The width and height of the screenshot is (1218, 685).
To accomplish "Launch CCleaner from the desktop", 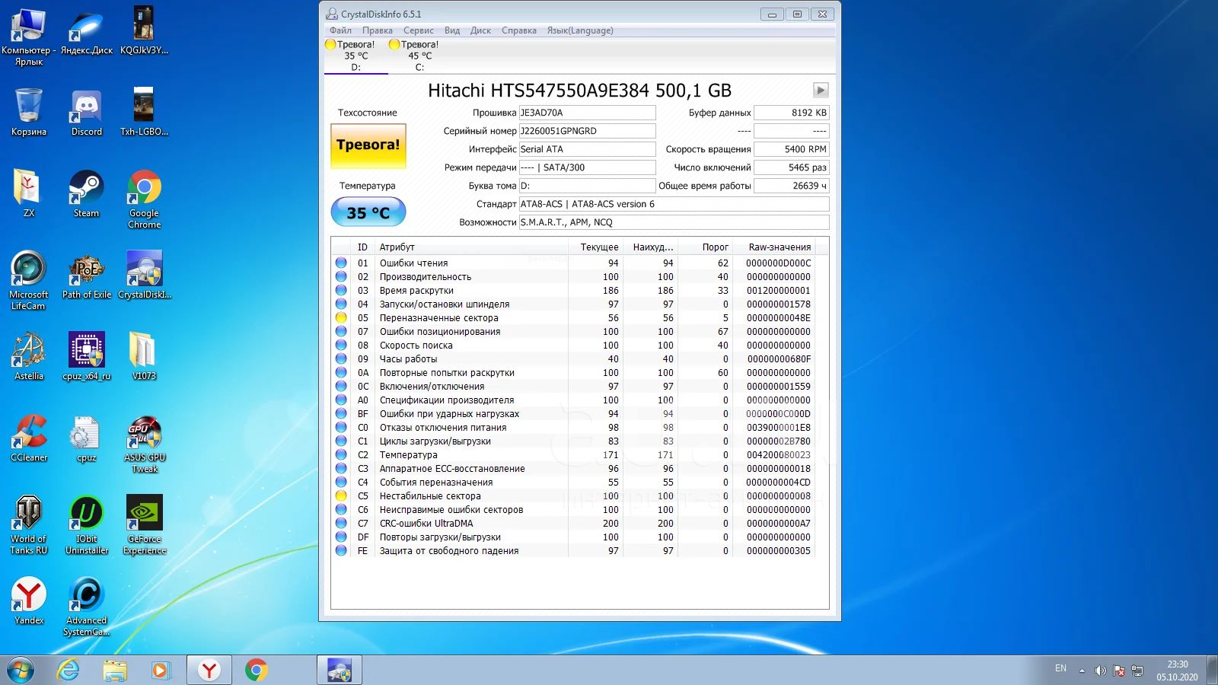I will [28, 438].
